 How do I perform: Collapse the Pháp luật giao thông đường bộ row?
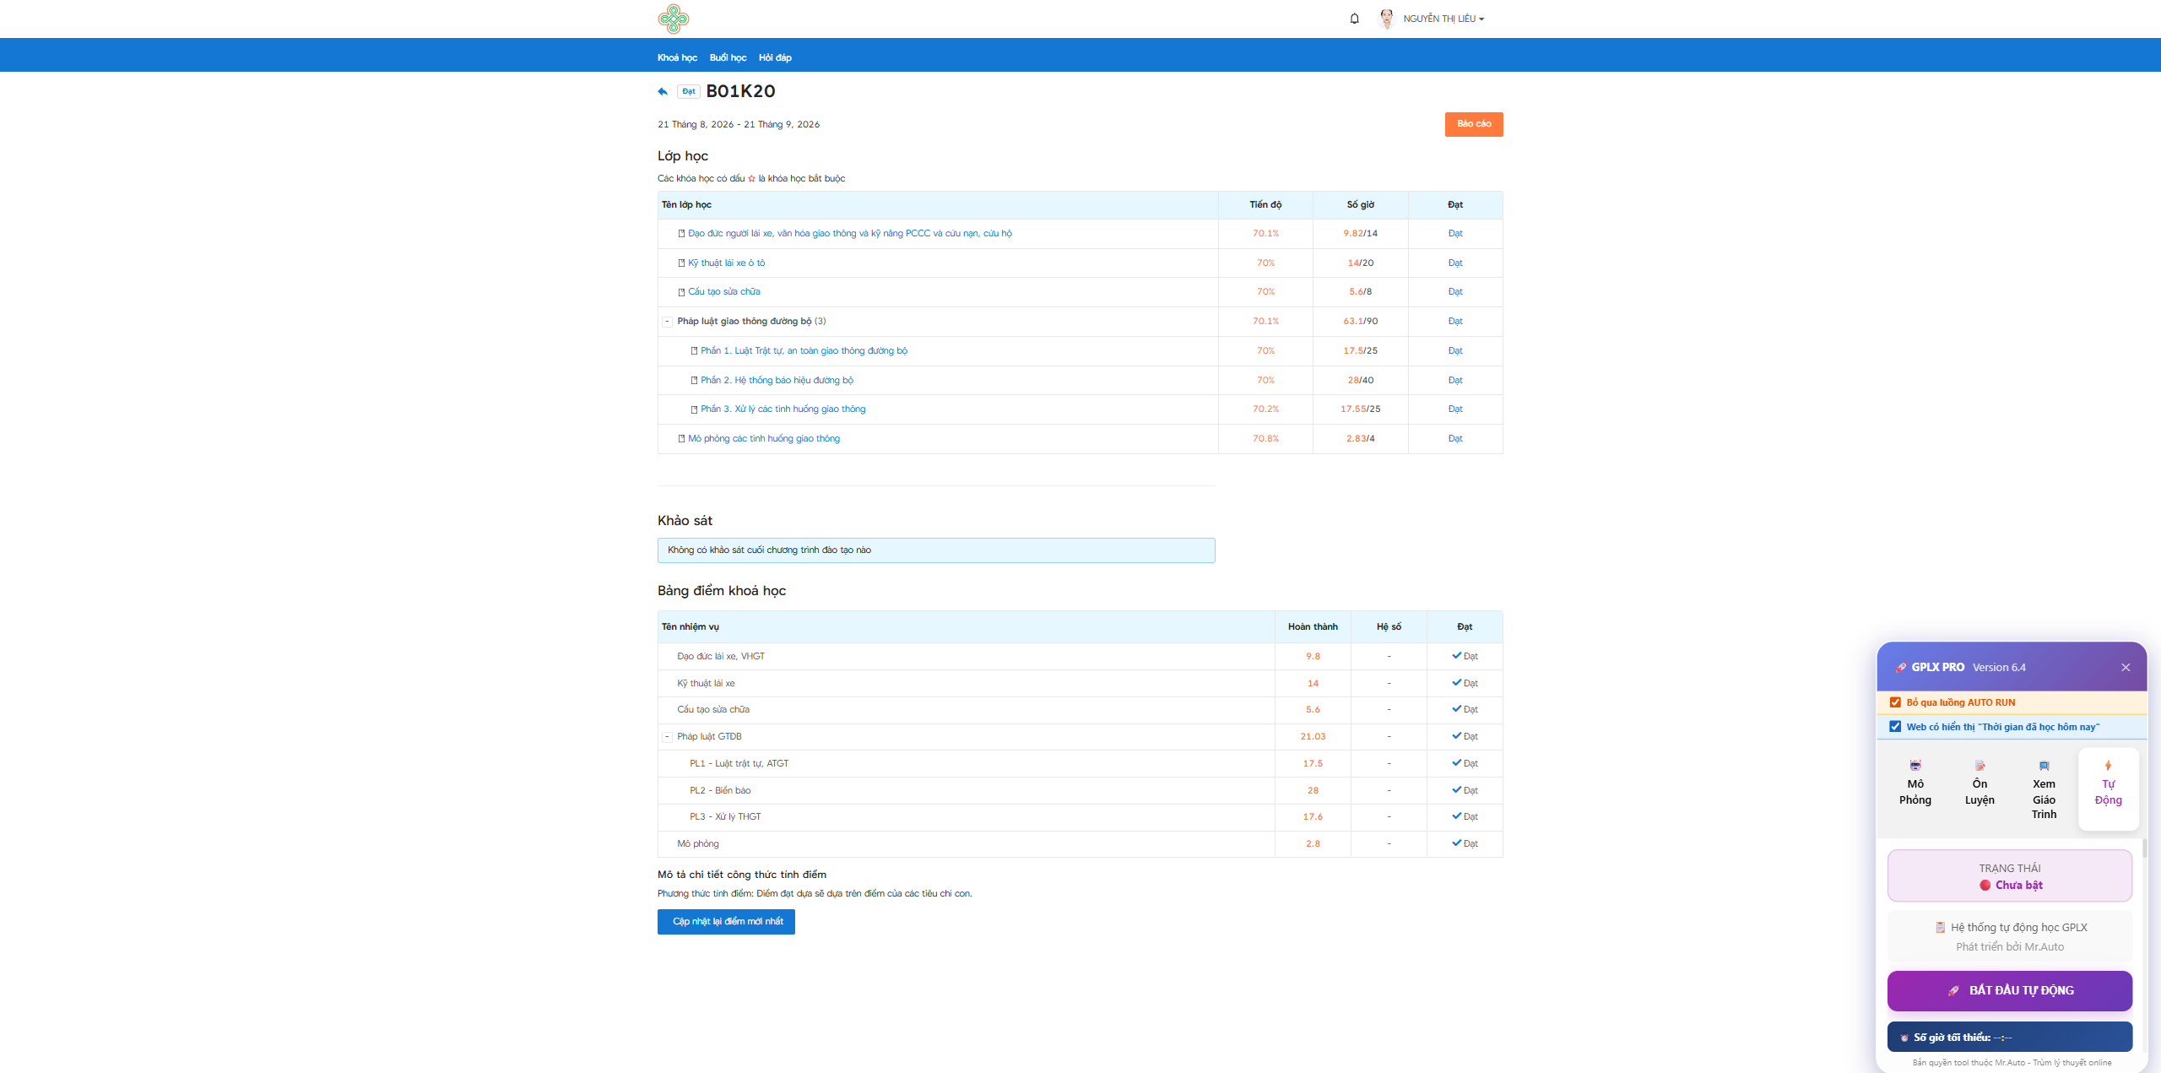pos(667,322)
